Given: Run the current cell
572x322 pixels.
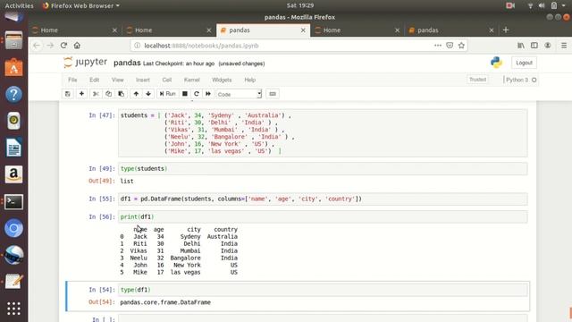Looking at the screenshot, I should [168, 94].
